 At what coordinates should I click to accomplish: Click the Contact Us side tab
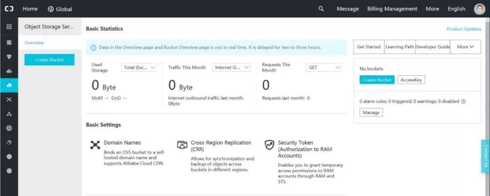click(485, 156)
